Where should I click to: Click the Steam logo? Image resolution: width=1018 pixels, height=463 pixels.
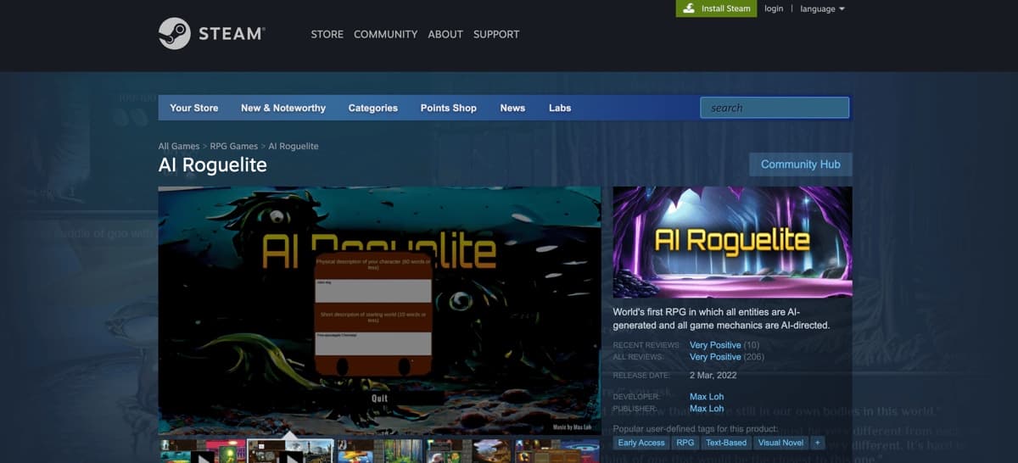tap(211, 34)
